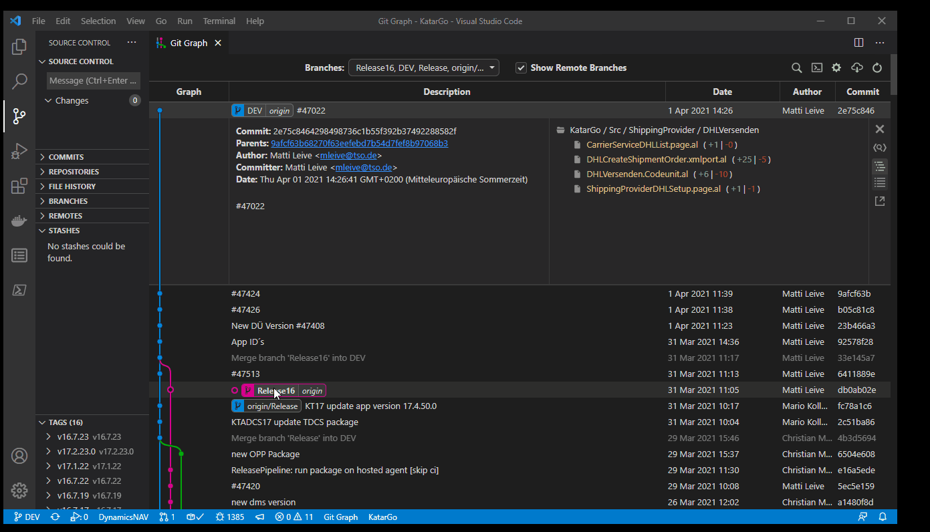Image resolution: width=930 pixels, height=532 pixels.
Task: Open parent commit 9afcf63b hash link
Action: click(x=359, y=143)
